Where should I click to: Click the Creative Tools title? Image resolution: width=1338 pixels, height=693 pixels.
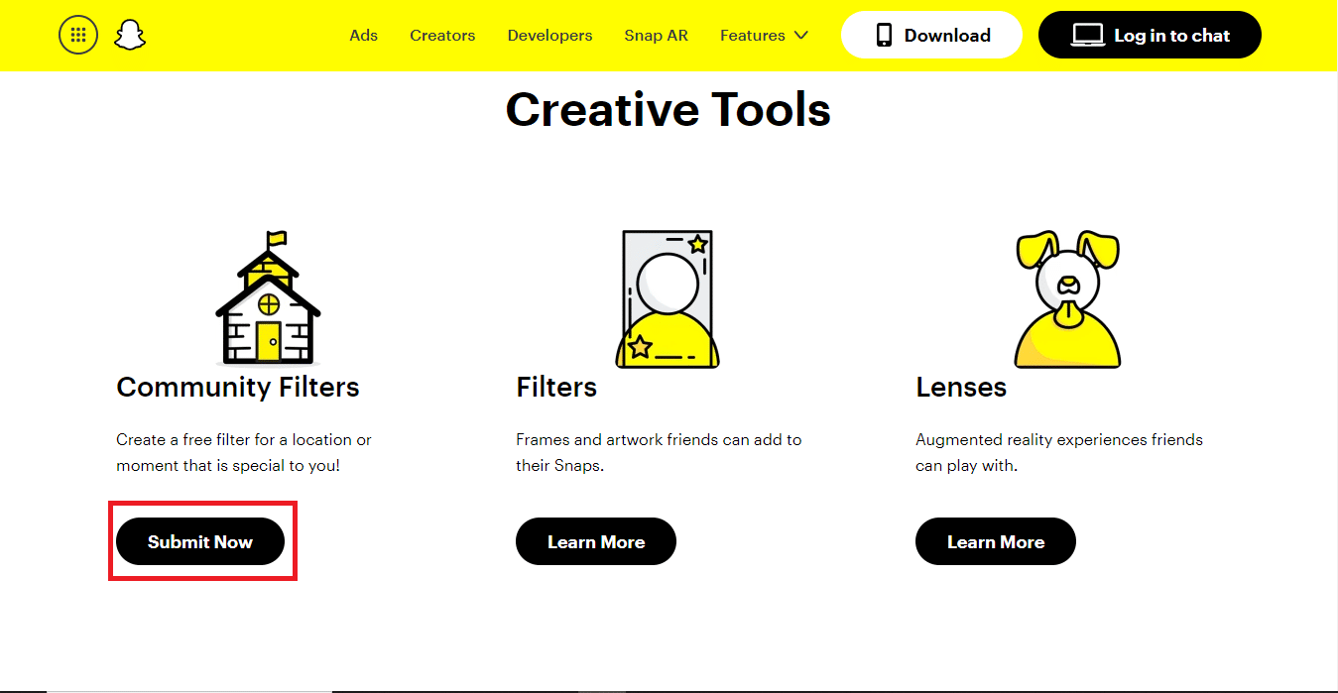coord(669,109)
